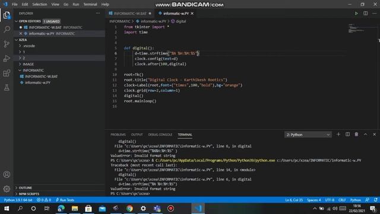Close the informatic-w.PY editor tab
The width and height of the screenshot is (380, 214).
[192, 13]
